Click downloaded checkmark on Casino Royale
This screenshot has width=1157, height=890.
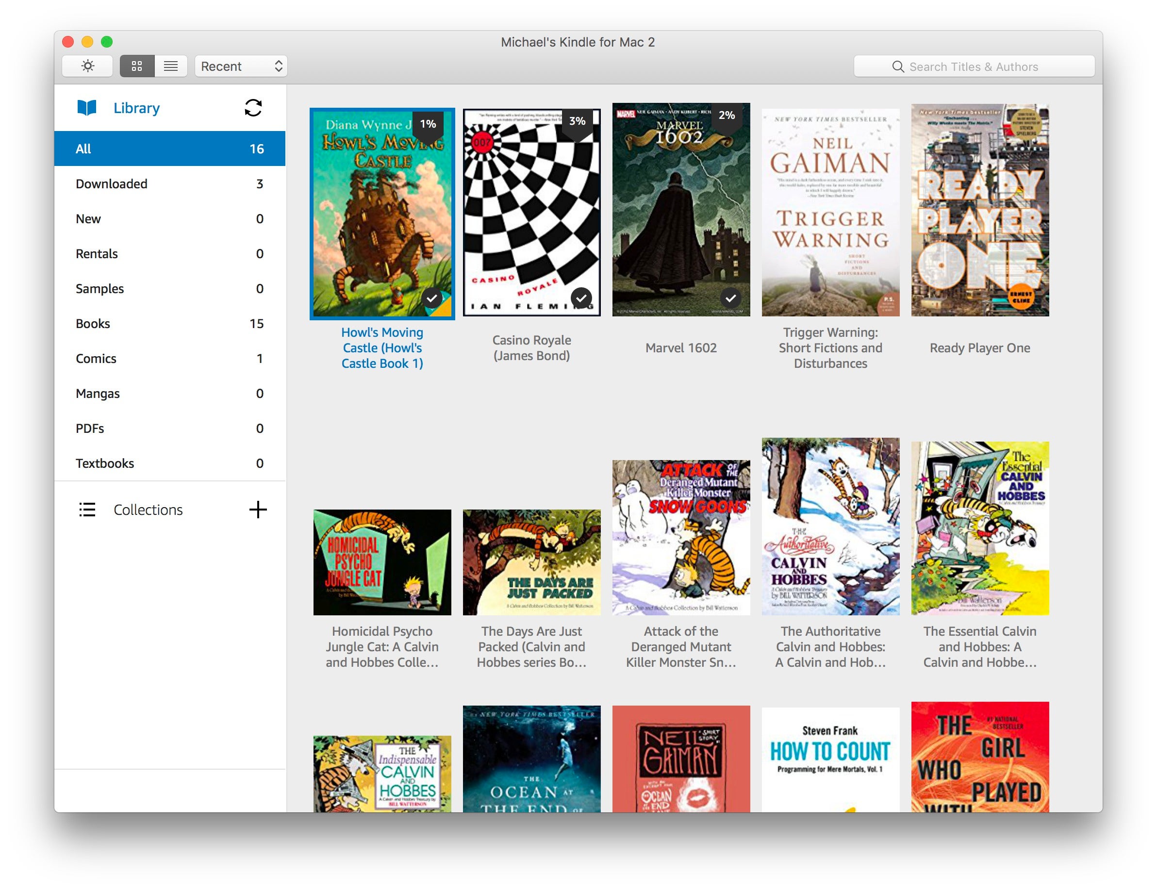(582, 298)
